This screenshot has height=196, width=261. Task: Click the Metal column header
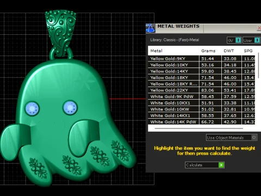pyautogui.click(x=157, y=51)
